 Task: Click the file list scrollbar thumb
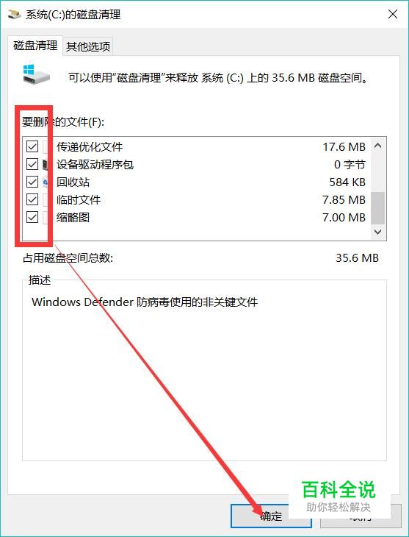click(378, 208)
